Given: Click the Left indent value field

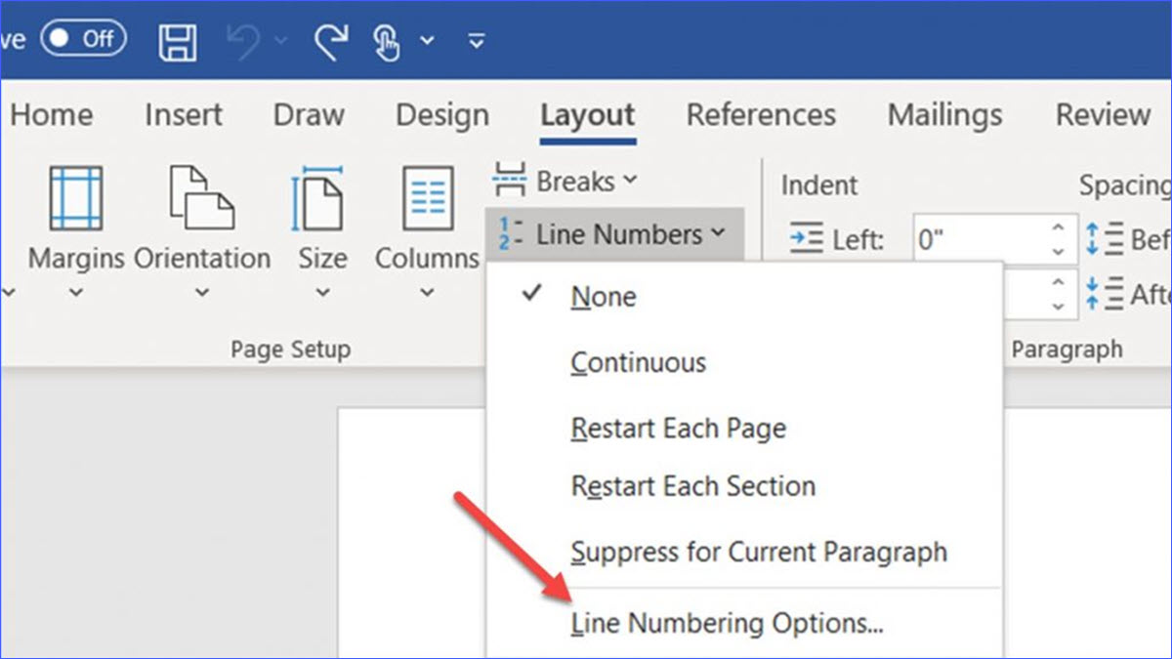Looking at the screenshot, I should (977, 238).
